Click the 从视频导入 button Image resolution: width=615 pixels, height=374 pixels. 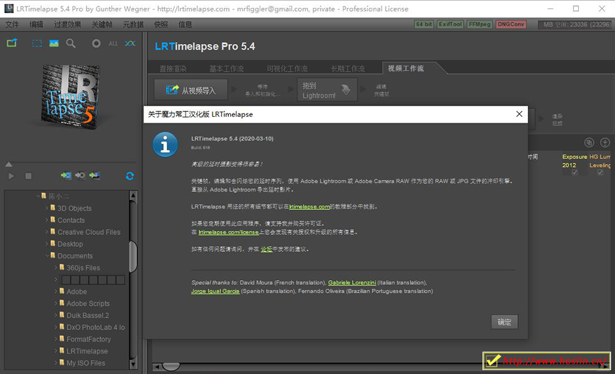(191, 91)
